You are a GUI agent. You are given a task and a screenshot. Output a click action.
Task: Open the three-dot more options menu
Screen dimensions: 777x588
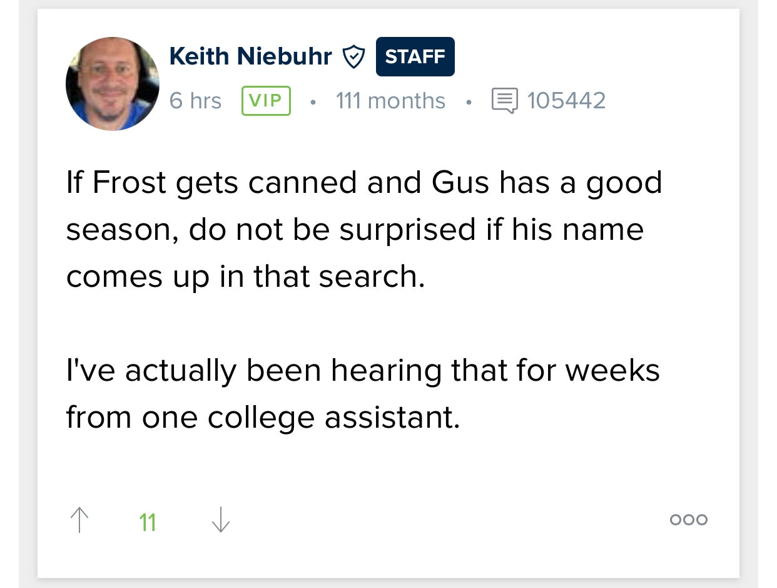click(x=688, y=520)
